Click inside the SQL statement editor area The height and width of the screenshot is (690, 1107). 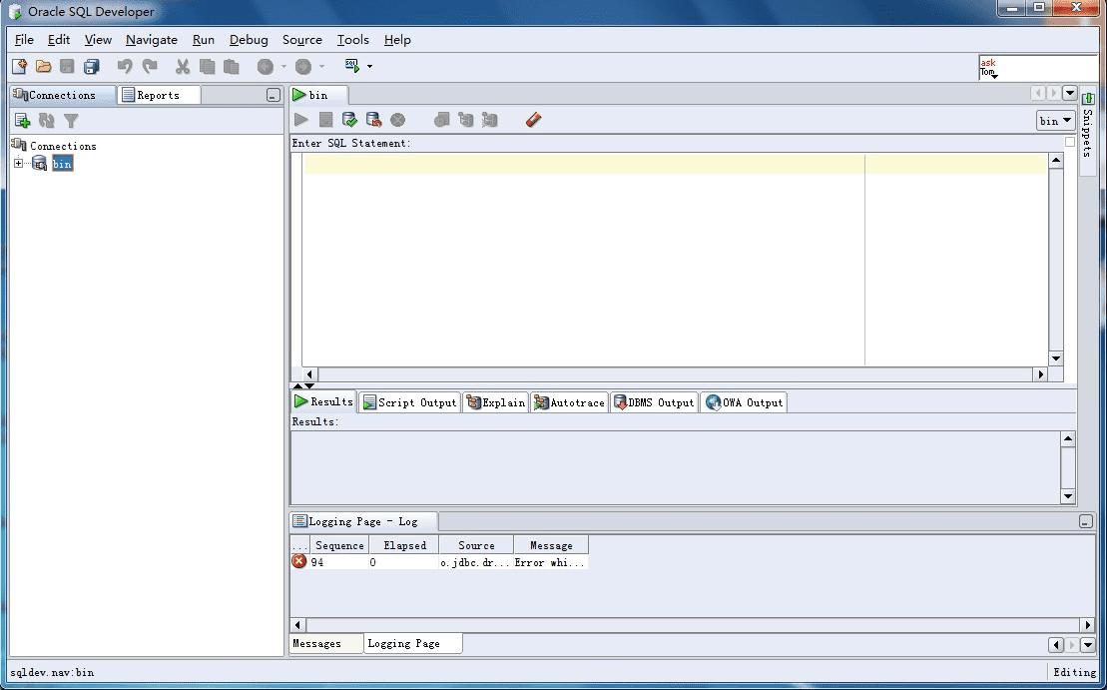tap(675, 260)
